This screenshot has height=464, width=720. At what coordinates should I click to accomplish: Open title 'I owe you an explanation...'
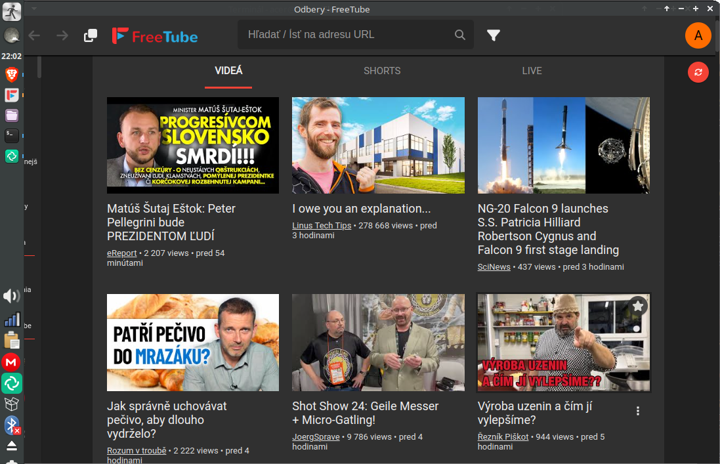point(362,209)
